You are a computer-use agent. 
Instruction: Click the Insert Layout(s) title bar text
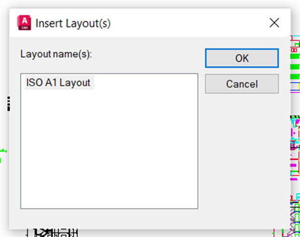point(73,23)
